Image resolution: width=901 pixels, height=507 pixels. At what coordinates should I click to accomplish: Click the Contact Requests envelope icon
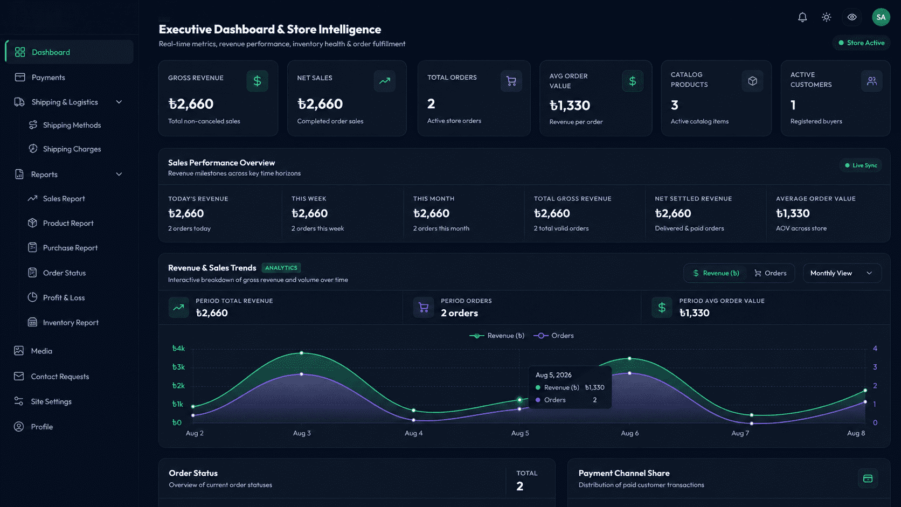click(19, 376)
